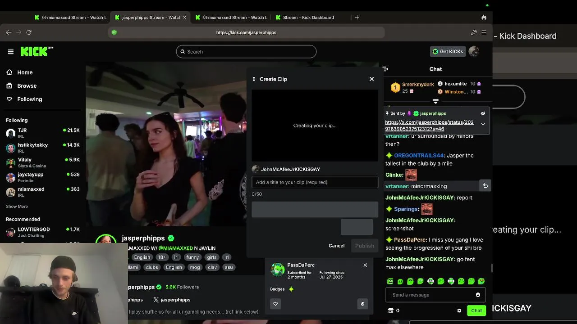Open LOWTIERGOD recommended channel
577x324 pixels.
[x=43, y=232]
